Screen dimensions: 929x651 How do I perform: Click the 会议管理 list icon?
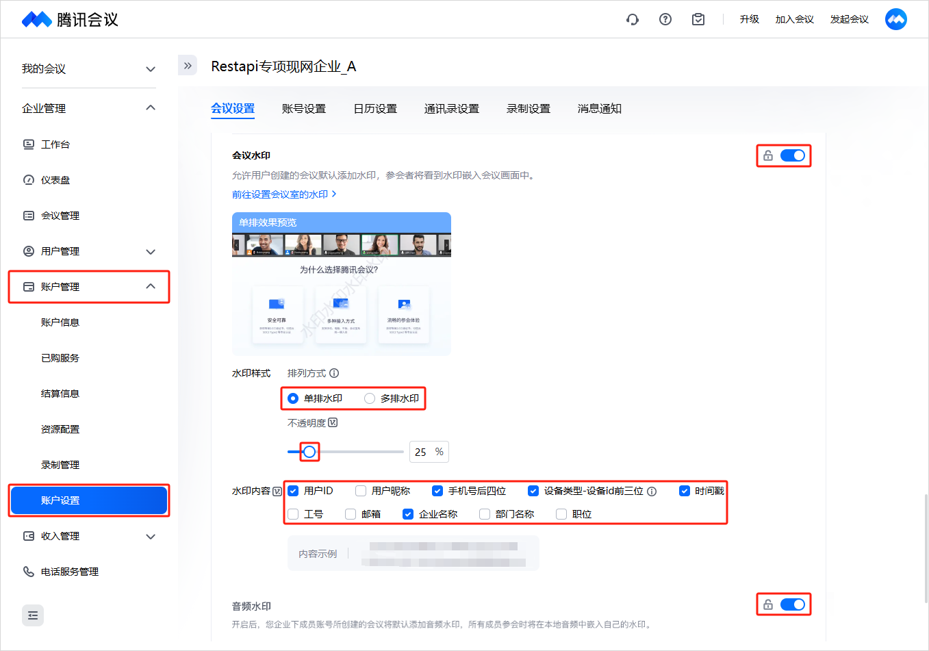click(x=29, y=216)
